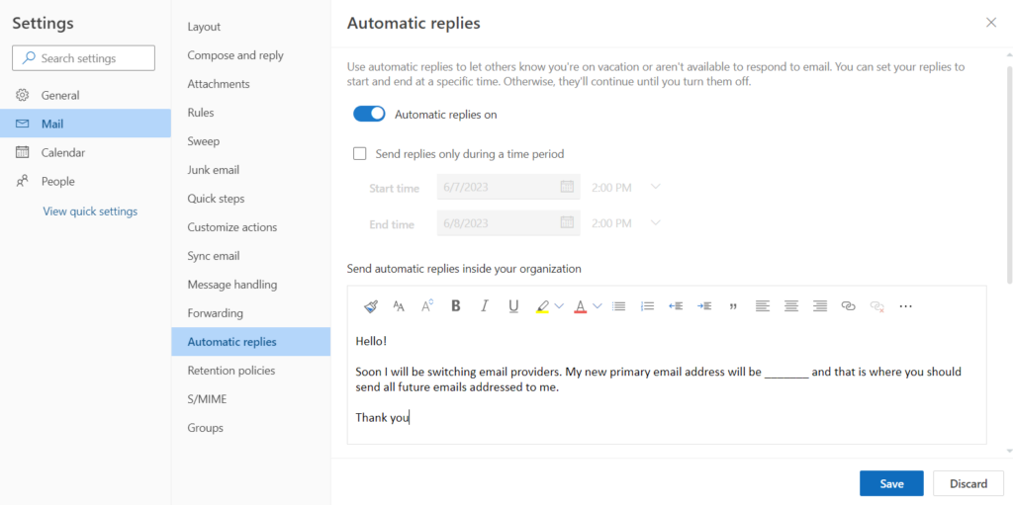Turn off the Automatic replies toggle
Viewport: 1013px width, 505px height.
click(x=369, y=115)
